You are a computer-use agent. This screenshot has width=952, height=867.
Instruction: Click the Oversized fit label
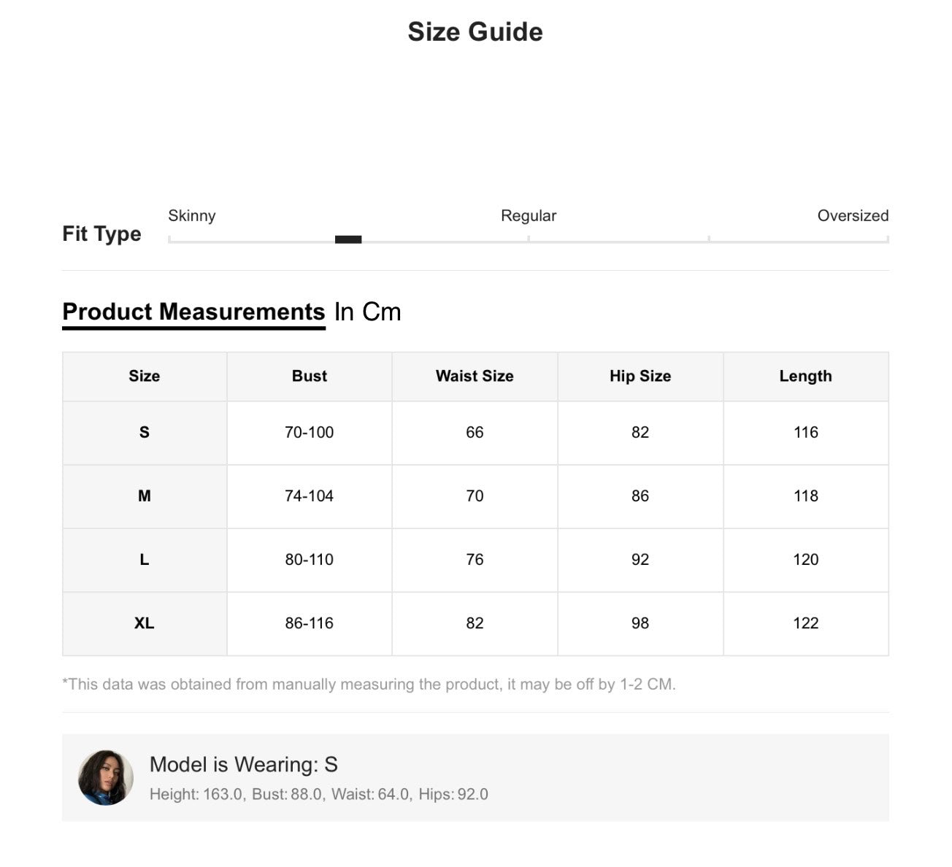[853, 215]
